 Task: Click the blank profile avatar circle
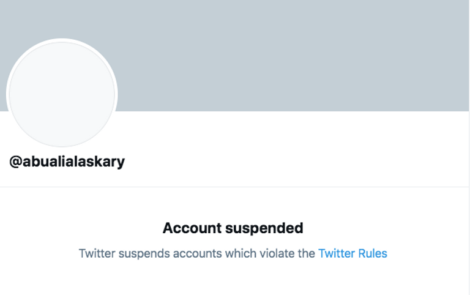62,94
